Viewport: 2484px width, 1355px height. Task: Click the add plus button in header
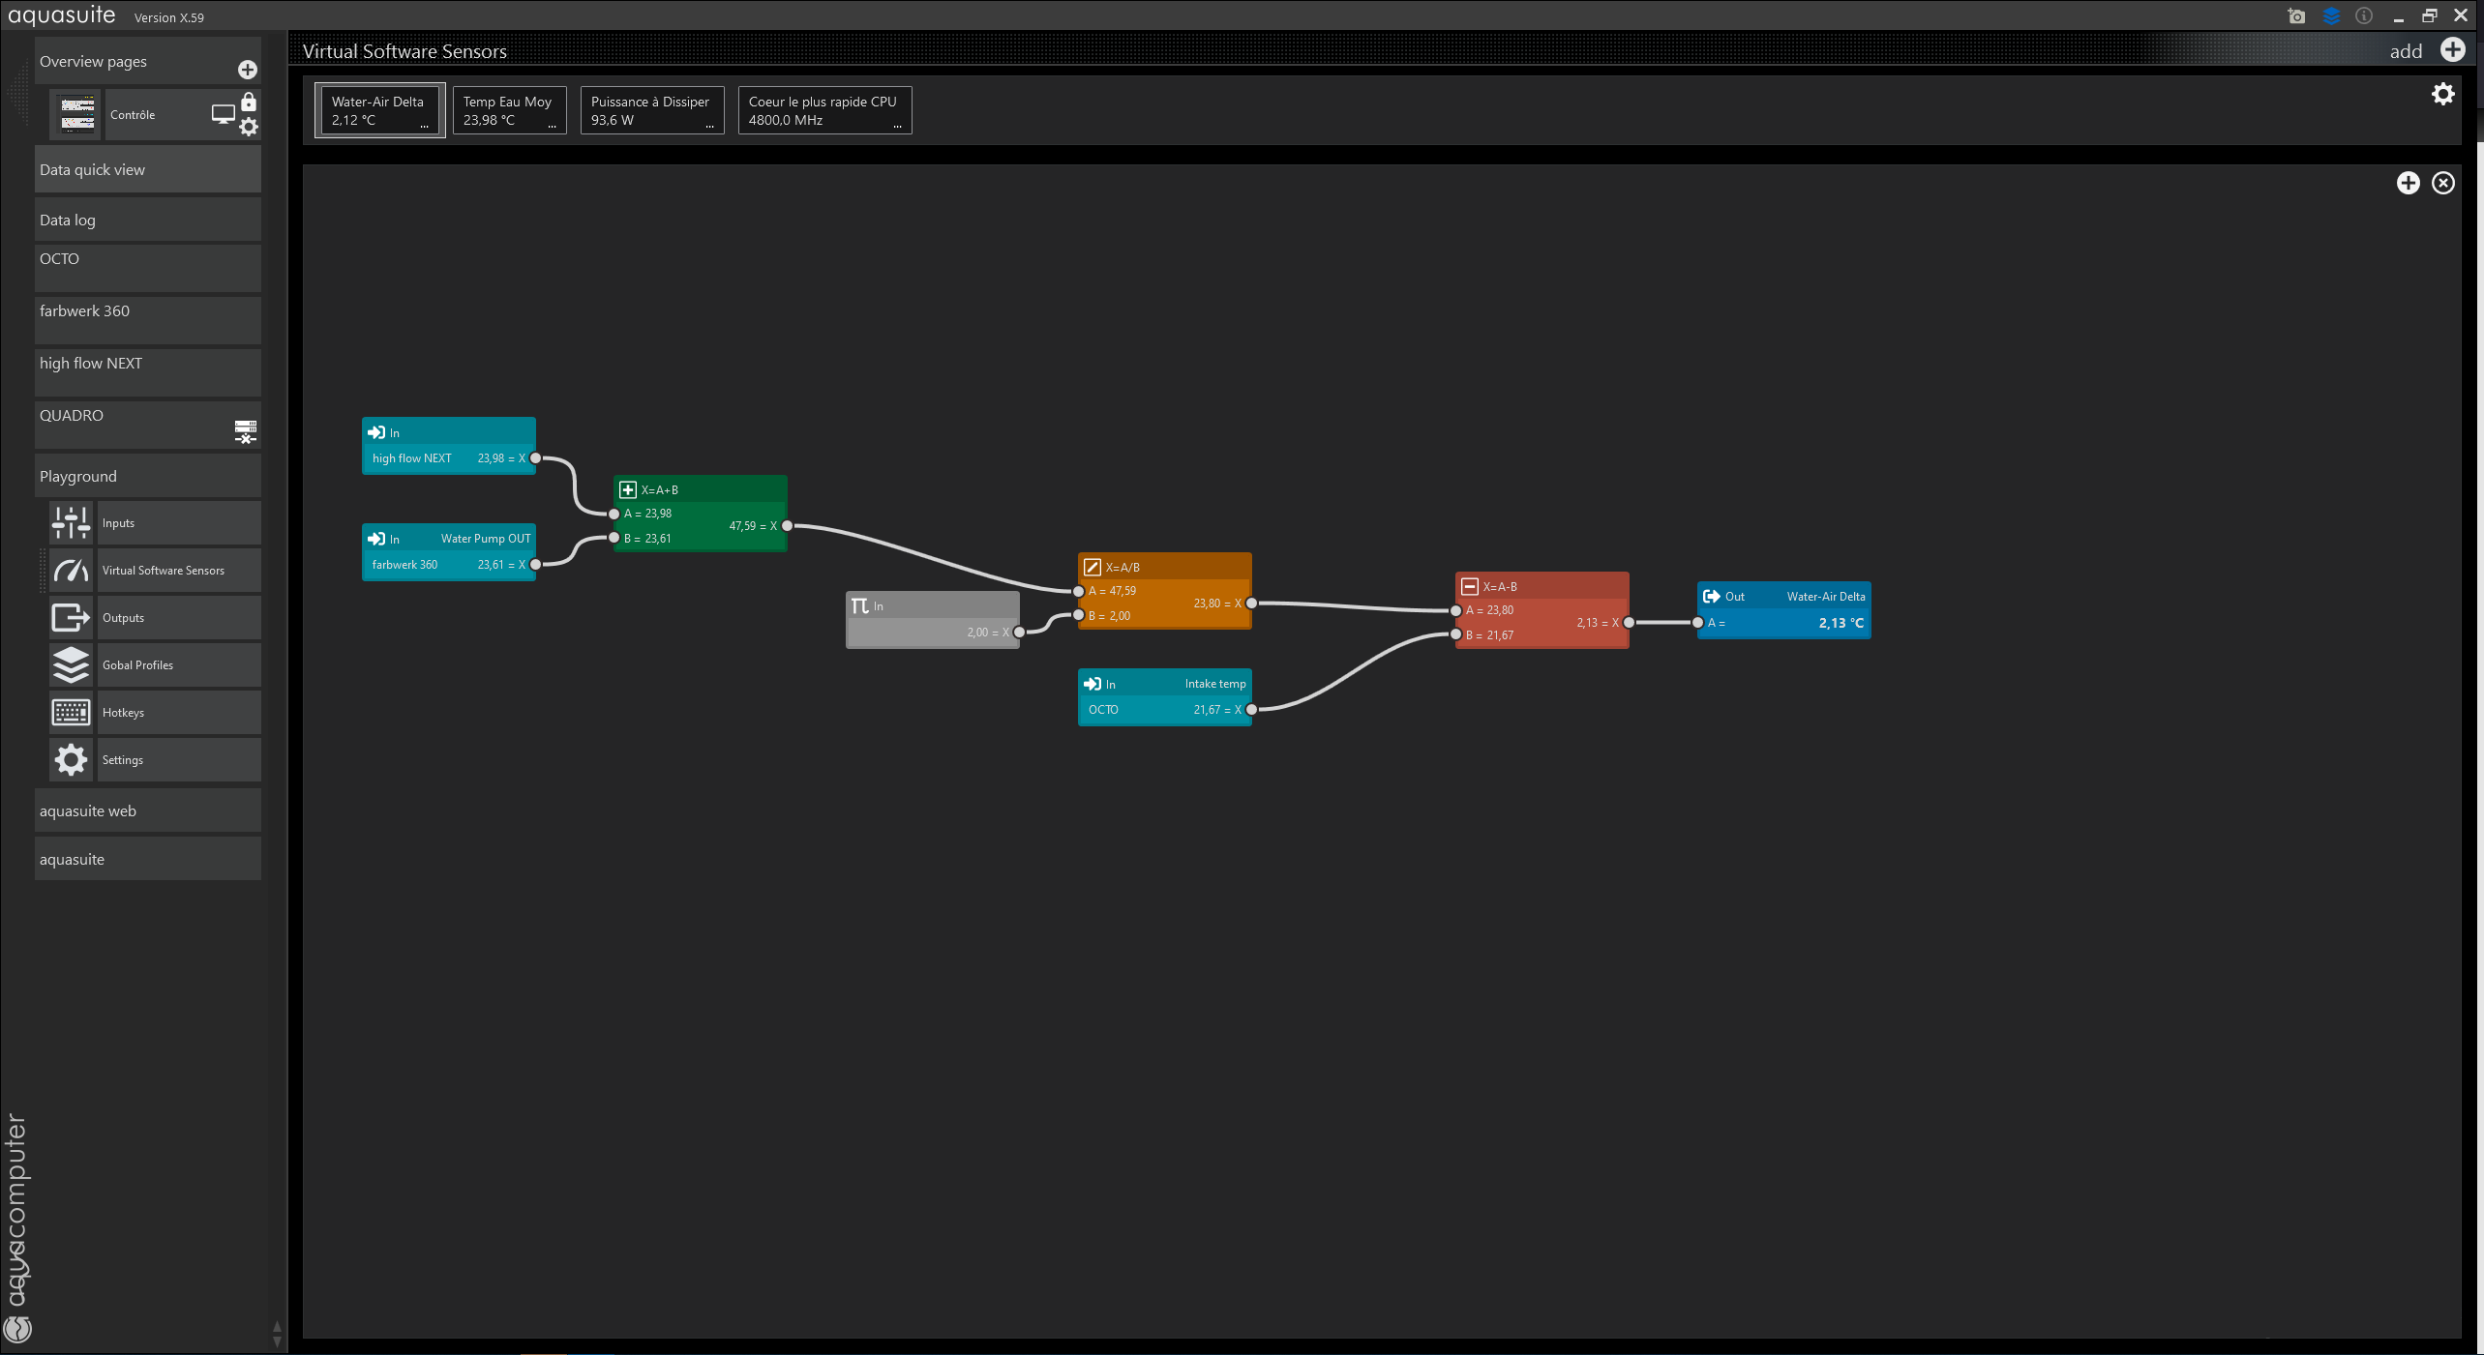(x=2452, y=50)
